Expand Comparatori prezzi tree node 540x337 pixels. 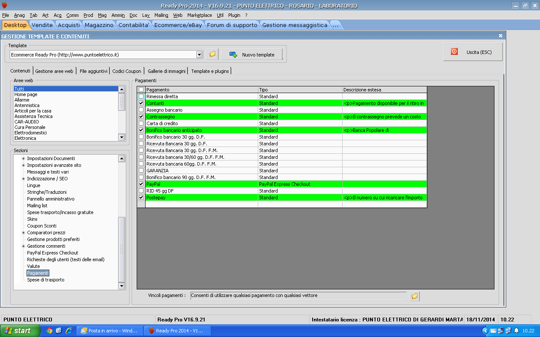click(24, 233)
